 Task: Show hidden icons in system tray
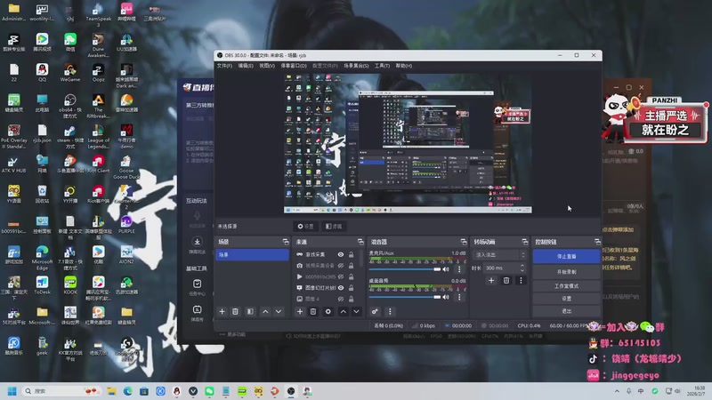point(617,391)
